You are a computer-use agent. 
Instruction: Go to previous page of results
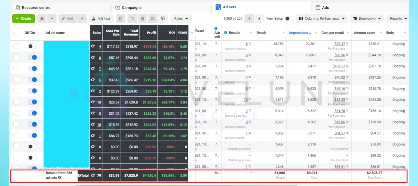point(249,19)
